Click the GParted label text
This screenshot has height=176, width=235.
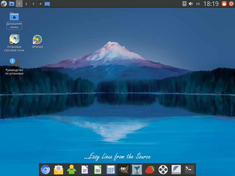(x=37, y=47)
